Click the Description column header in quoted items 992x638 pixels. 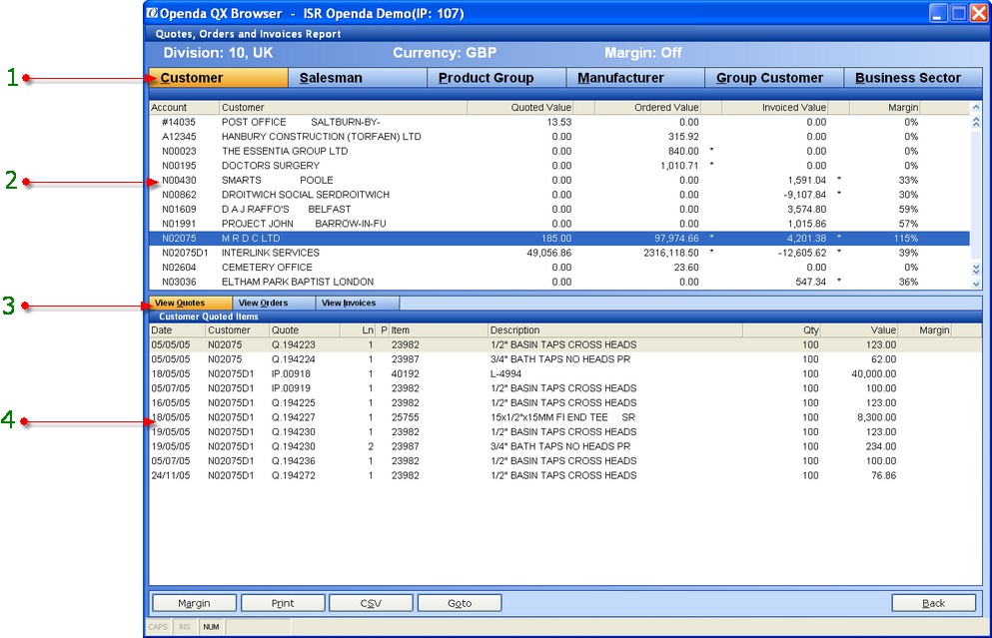click(x=615, y=330)
